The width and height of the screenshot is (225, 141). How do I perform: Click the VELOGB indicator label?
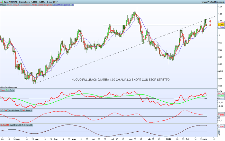click(4, 110)
